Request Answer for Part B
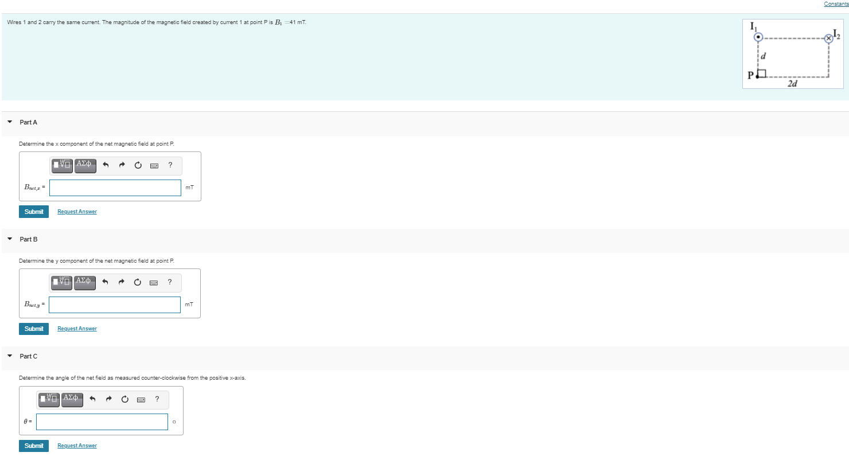The image size is (849, 460). pyautogui.click(x=77, y=329)
